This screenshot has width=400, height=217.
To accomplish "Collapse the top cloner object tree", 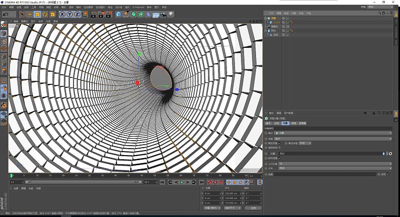I will point(266,18).
